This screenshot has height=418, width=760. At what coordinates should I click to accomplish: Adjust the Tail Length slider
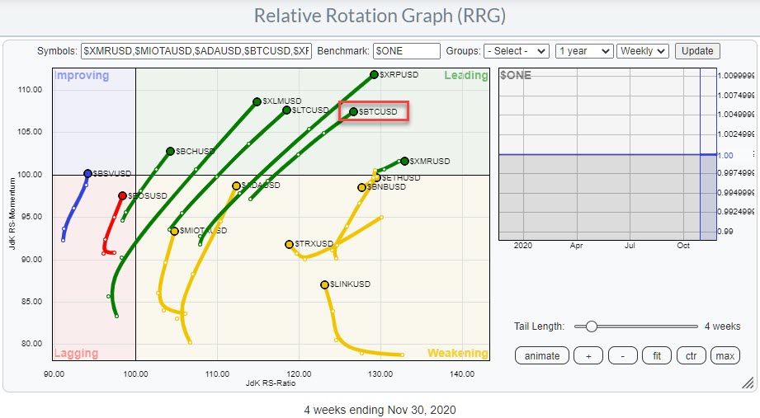point(591,326)
